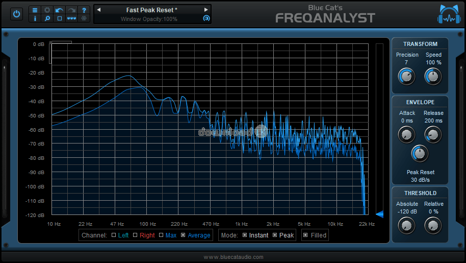Click the blue triangle marker beside level meter
This screenshot has height=263, width=466.
tap(380, 214)
